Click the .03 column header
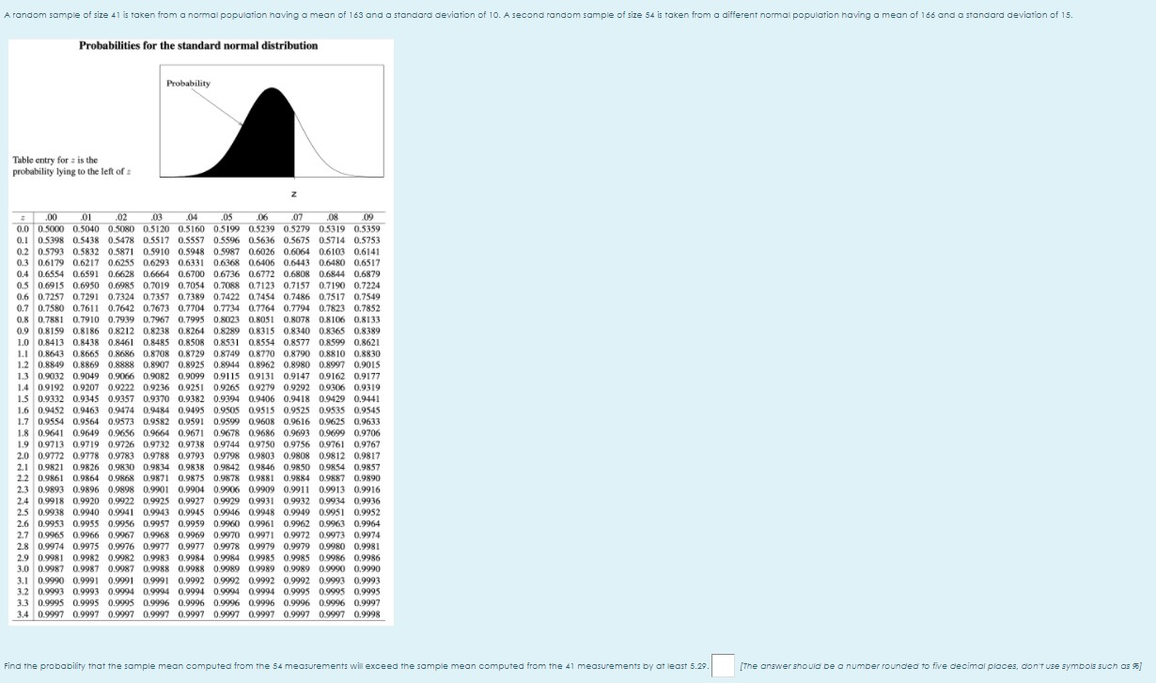 pos(157,218)
